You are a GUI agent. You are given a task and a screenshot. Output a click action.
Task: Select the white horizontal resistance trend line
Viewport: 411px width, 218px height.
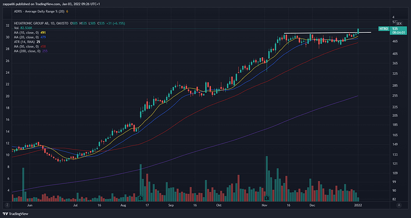pos(328,33)
